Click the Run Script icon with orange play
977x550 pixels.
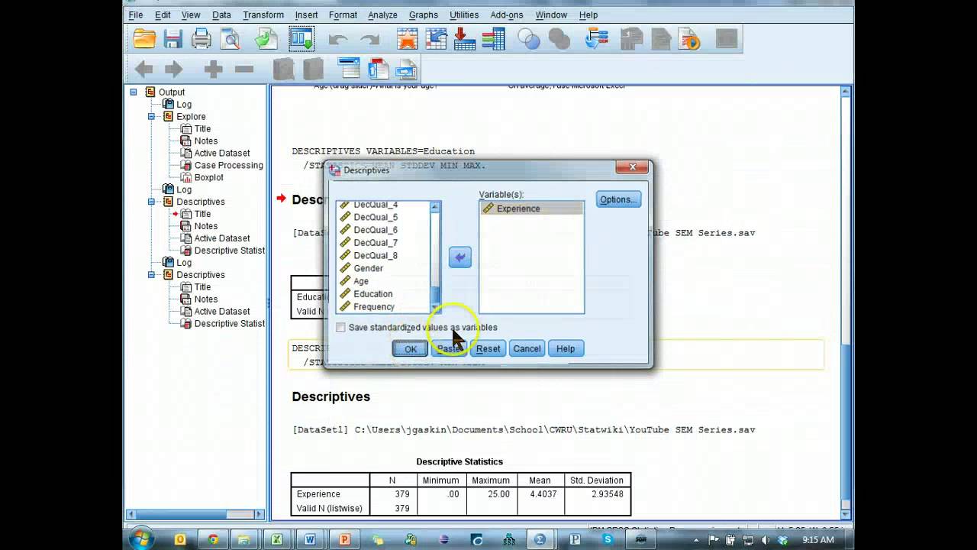click(689, 39)
